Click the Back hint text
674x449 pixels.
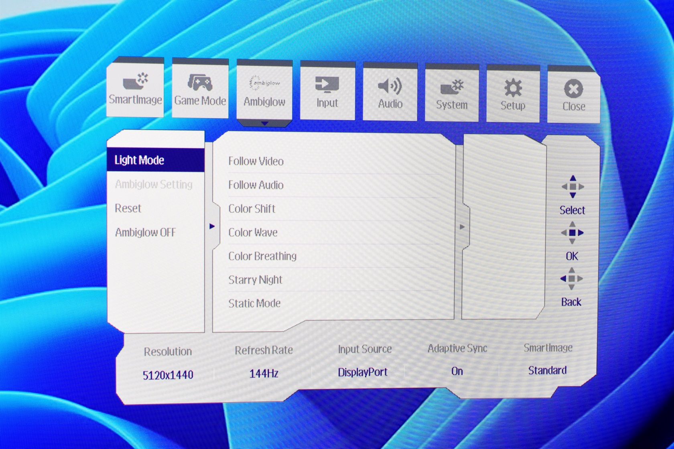(571, 302)
